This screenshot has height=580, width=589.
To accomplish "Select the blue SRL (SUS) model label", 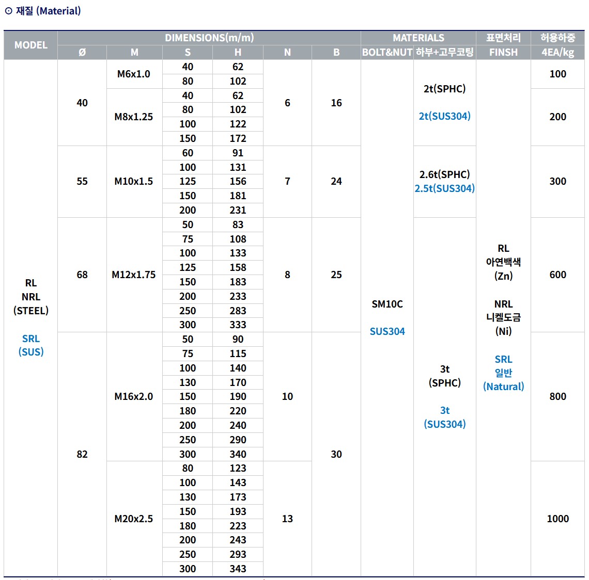I will [31, 345].
